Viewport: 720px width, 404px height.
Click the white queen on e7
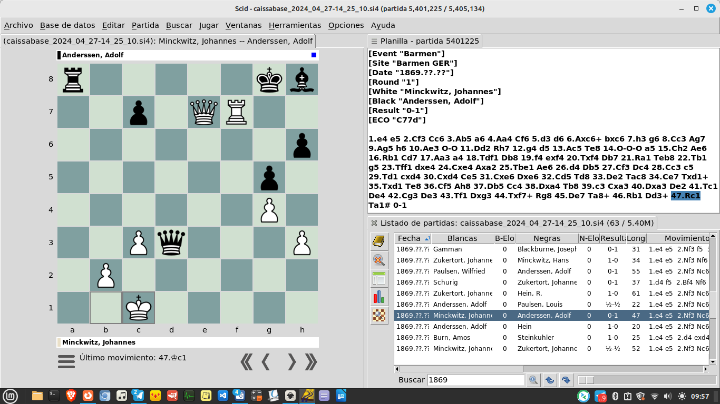(x=204, y=112)
